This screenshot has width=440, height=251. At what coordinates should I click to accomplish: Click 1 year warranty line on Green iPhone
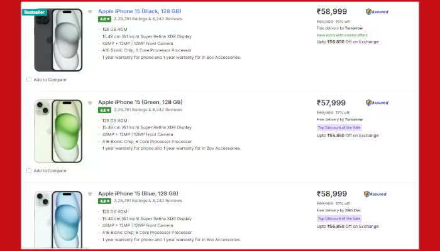point(172,149)
